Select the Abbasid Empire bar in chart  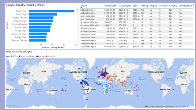[x=38, y=37]
